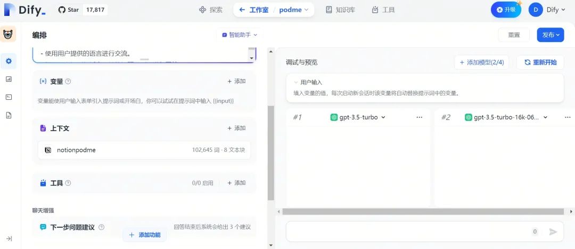Click the 17,817 star count
575x249 pixels.
pyautogui.click(x=95, y=10)
